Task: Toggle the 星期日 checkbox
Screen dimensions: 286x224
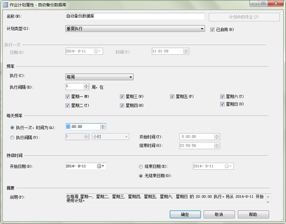Action: [x=222, y=104]
